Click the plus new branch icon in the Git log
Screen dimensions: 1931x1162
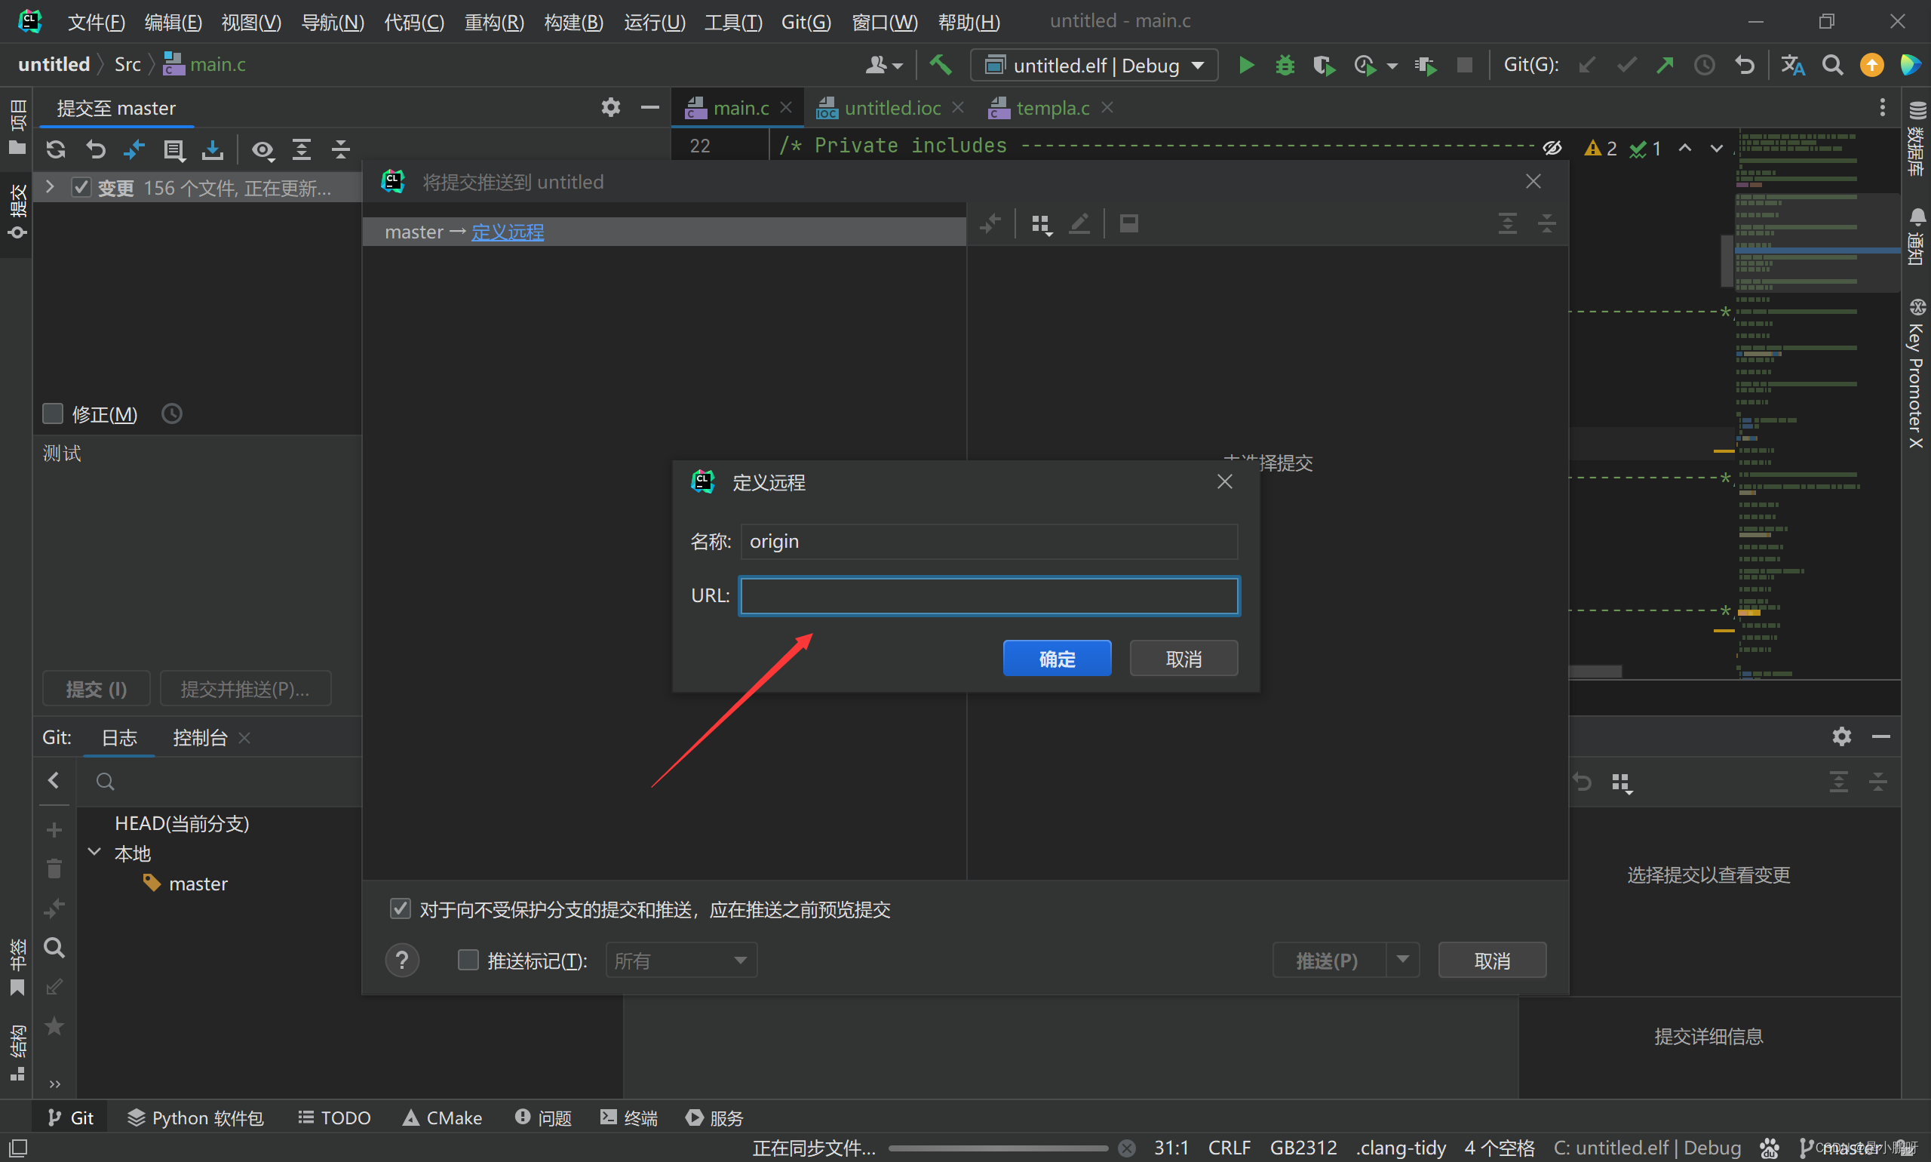[54, 829]
